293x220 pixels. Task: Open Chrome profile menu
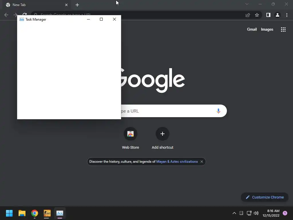[278, 15]
